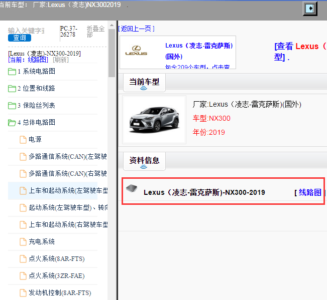Screen dimensions: 327x300
Task: Click the 车型:NX300 text
Action: click(211, 118)
